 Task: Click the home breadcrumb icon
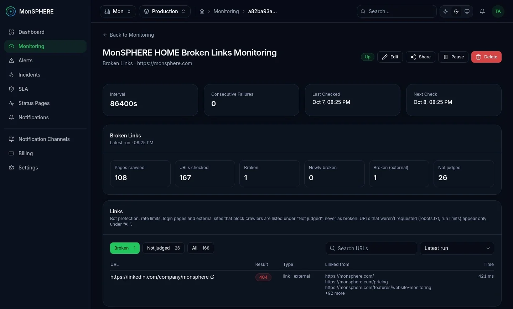tap(202, 11)
